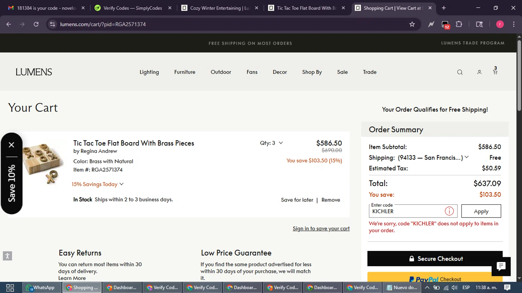Remove the Tic Tac Toe item from cart
Screen dimensions: 522x293
[x=331, y=200]
